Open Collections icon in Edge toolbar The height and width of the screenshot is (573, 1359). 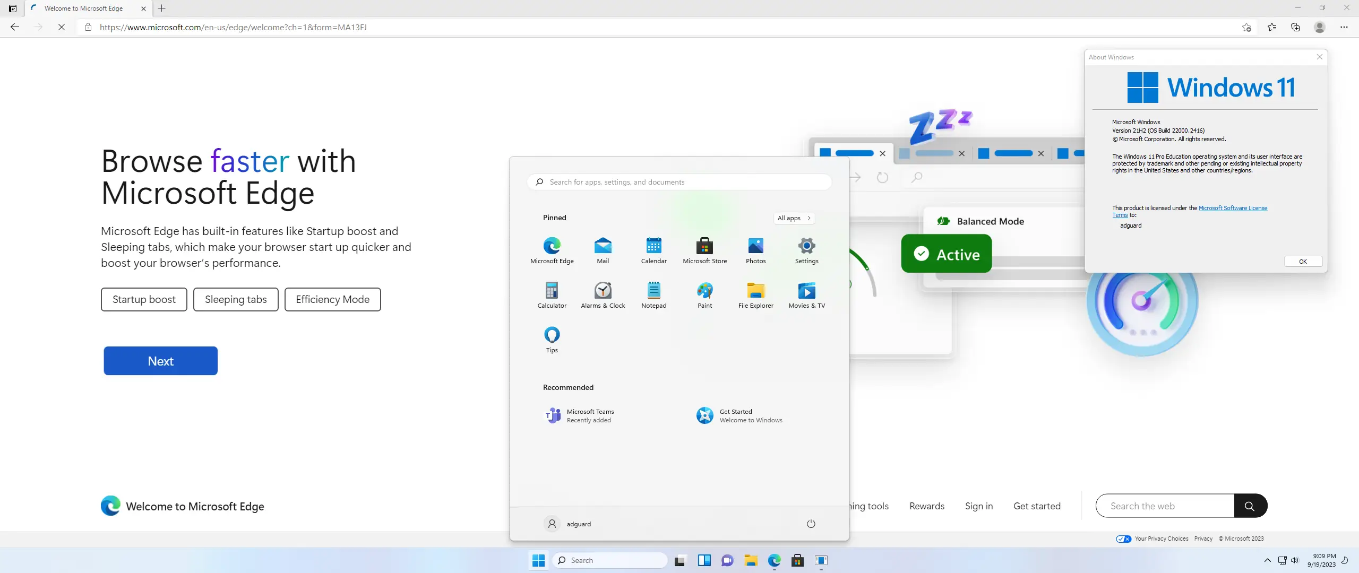tap(1295, 27)
